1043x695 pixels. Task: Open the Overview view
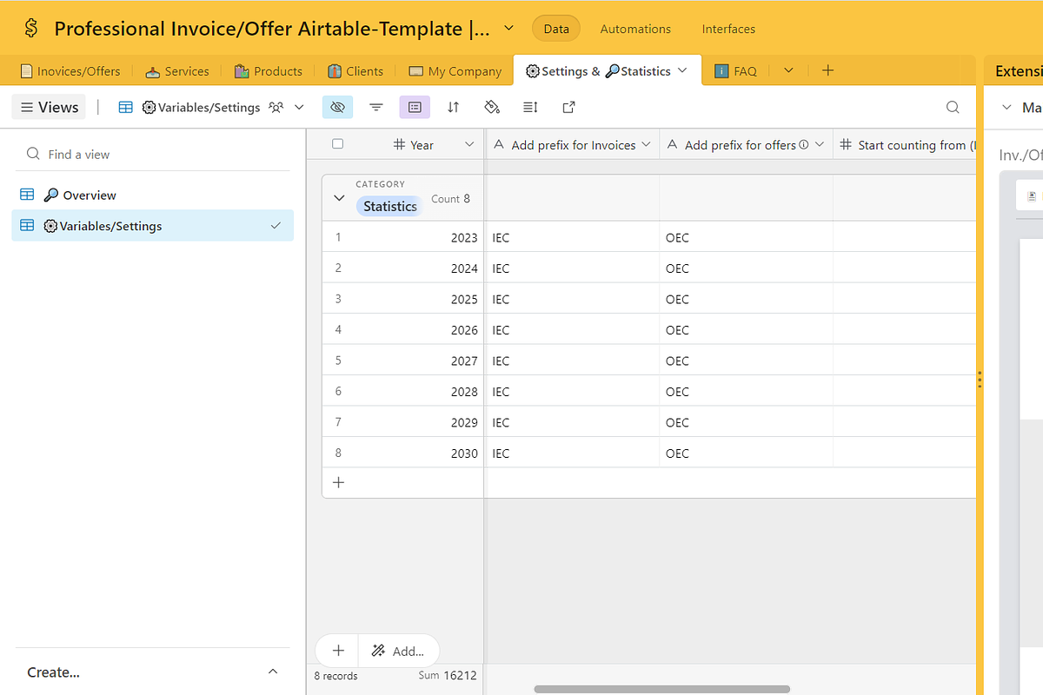[x=152, y=195]
